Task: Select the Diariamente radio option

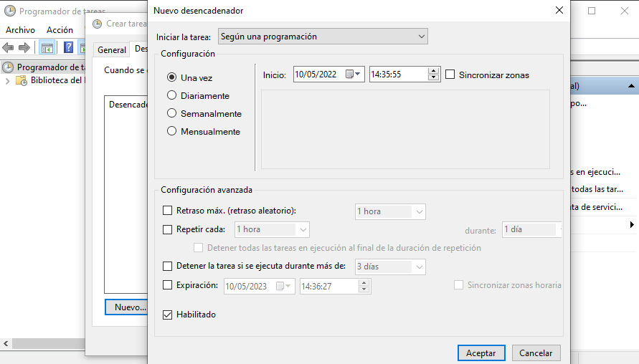Action: 171,95
